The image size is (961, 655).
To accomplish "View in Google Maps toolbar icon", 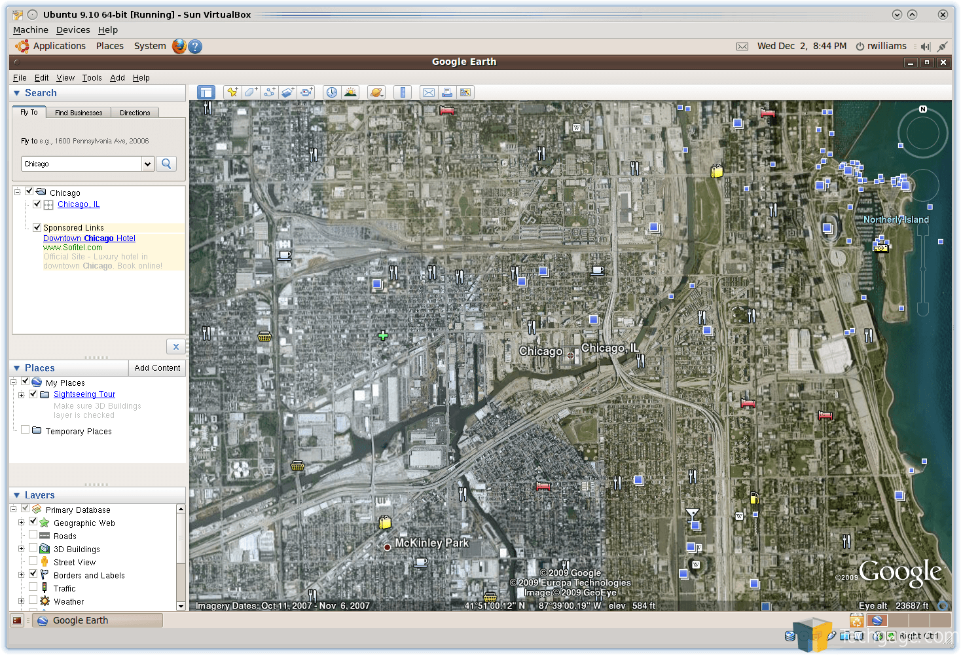I will point(465,92).
